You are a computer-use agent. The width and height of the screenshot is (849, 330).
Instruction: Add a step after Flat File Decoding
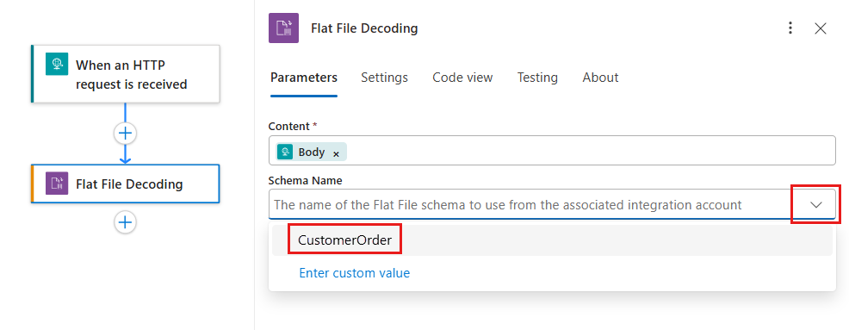125,222
